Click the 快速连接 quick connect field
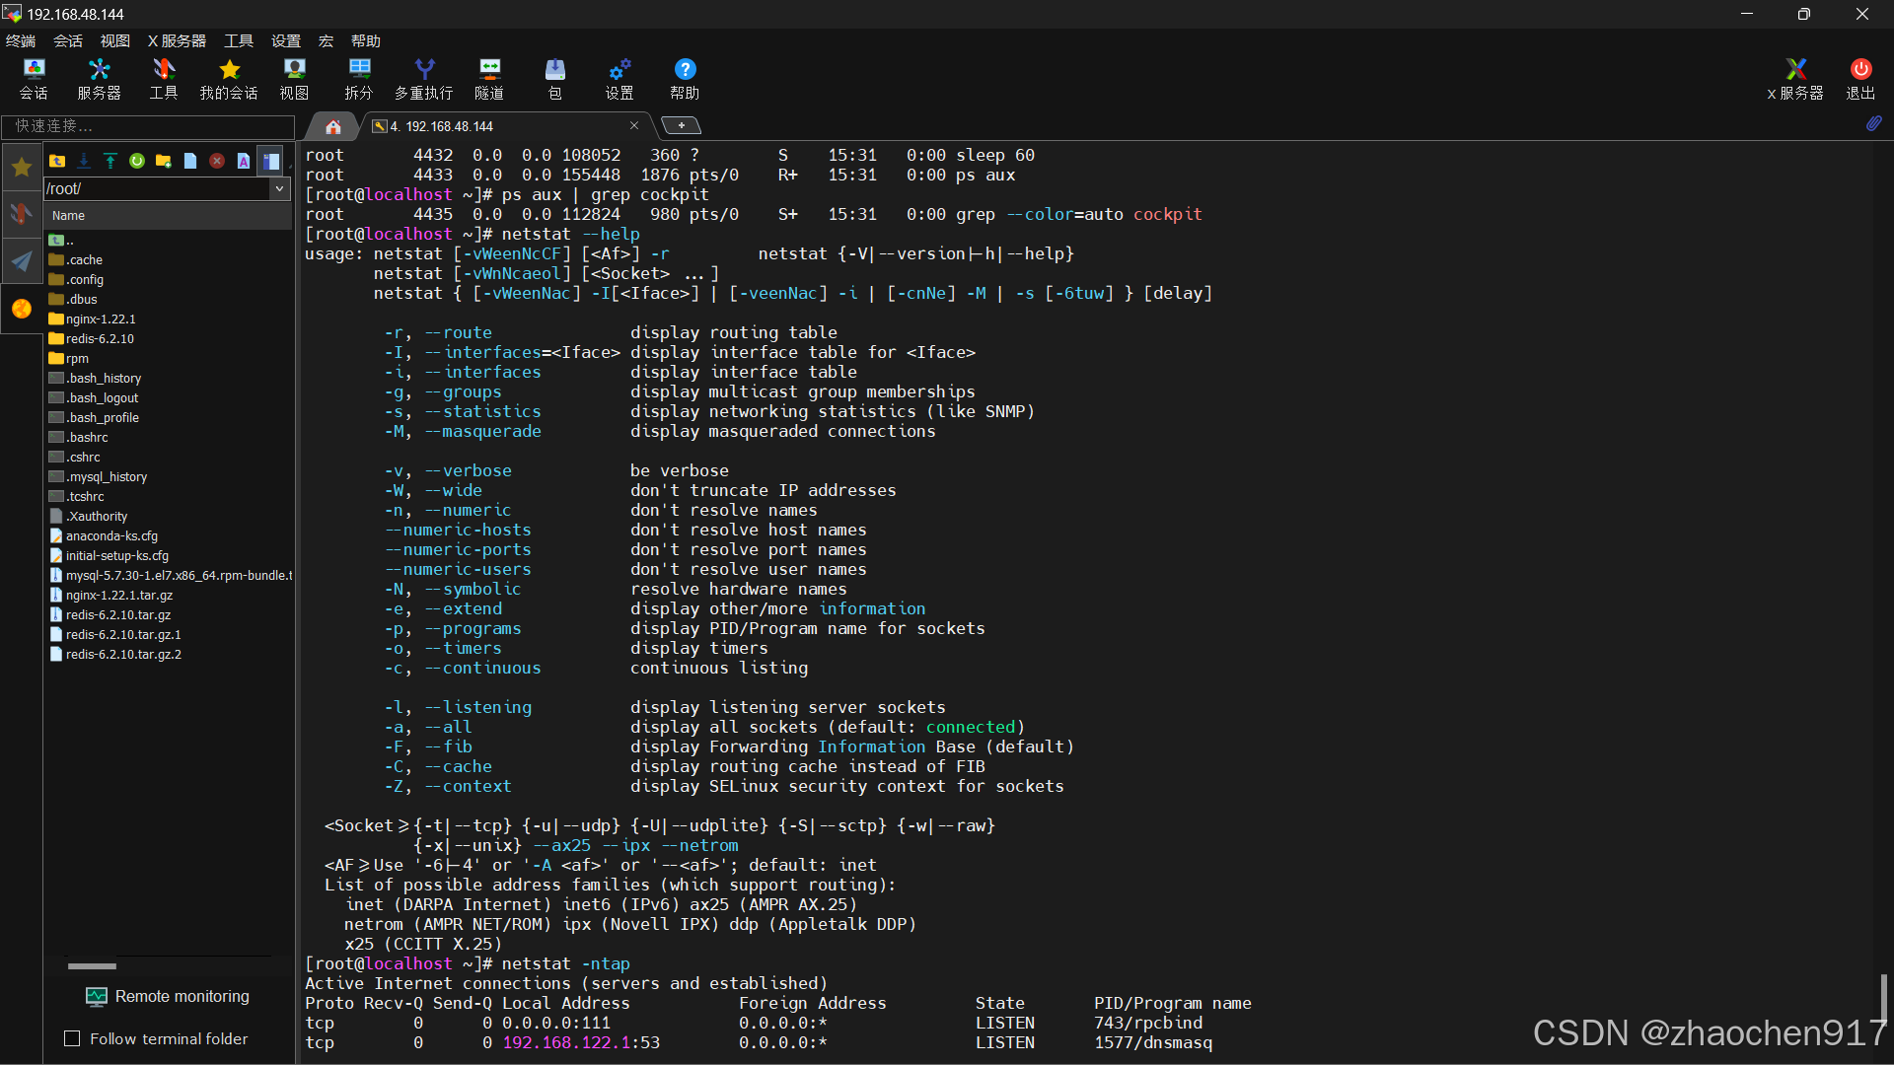This screenshot has width=1894, height=1065. point(148,126)
